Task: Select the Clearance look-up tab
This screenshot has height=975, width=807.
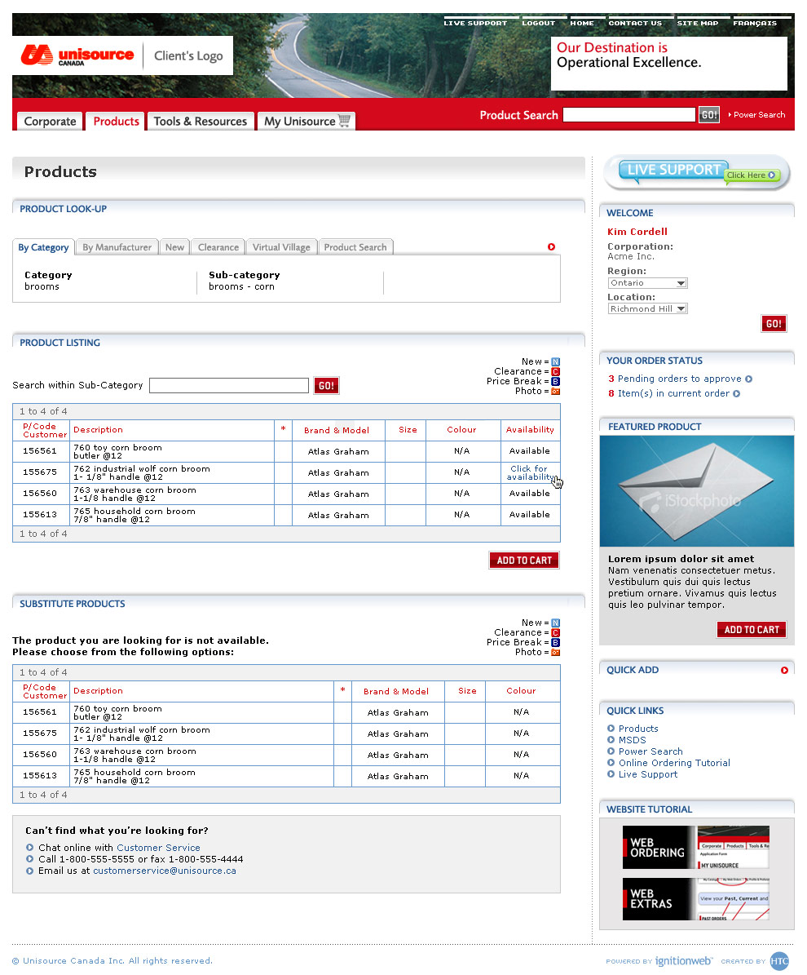Action: coord(218,247)
